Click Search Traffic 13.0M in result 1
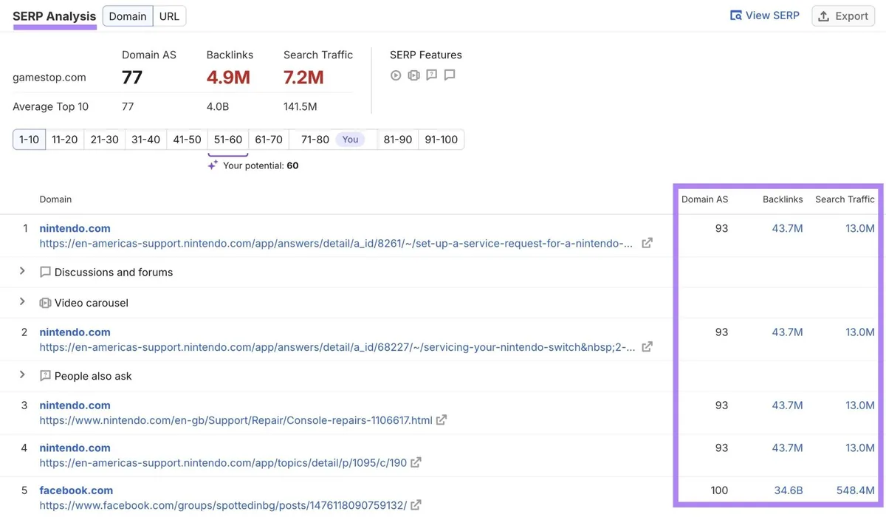This screenshot has height=517, width=886. (x=860, y=229)
